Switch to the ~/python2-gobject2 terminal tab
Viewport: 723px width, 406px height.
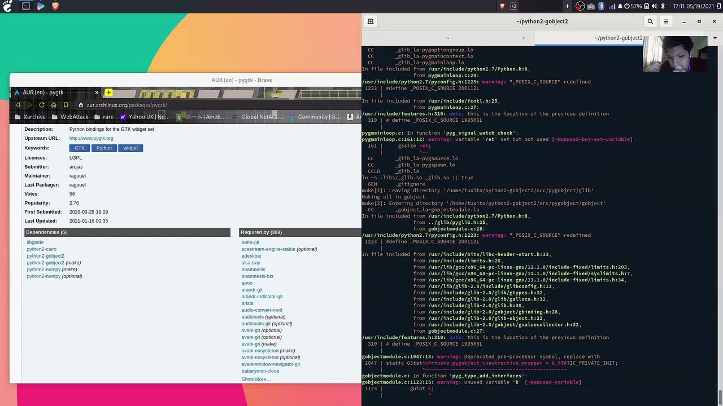[619, 38]
